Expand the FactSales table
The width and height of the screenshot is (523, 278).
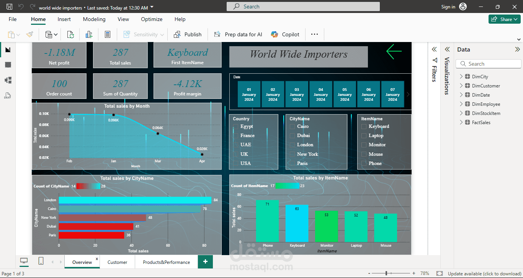(461, 123)
